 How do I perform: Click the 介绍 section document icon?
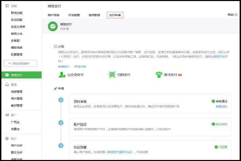(x=55, y=47)
